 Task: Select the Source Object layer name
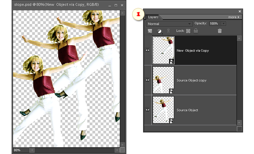click(187, 110)
